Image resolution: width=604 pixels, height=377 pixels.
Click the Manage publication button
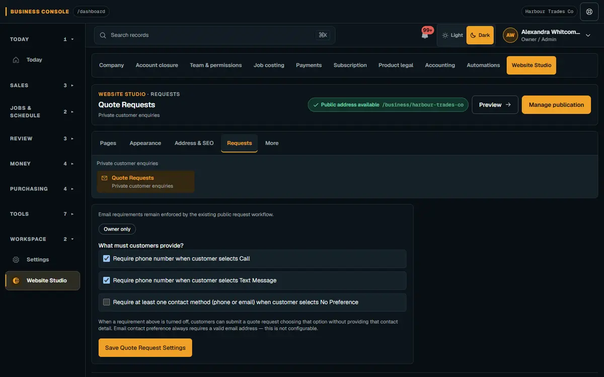click(556, 105)
